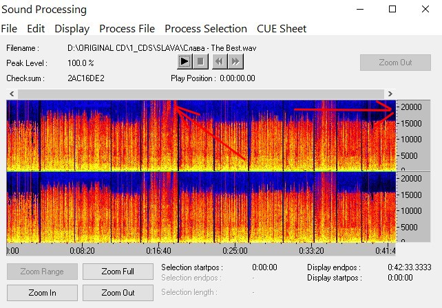The image size is (442, 308).
Task: Click the left arrow of horizontal scrollbar
Action: coord(12,93)
